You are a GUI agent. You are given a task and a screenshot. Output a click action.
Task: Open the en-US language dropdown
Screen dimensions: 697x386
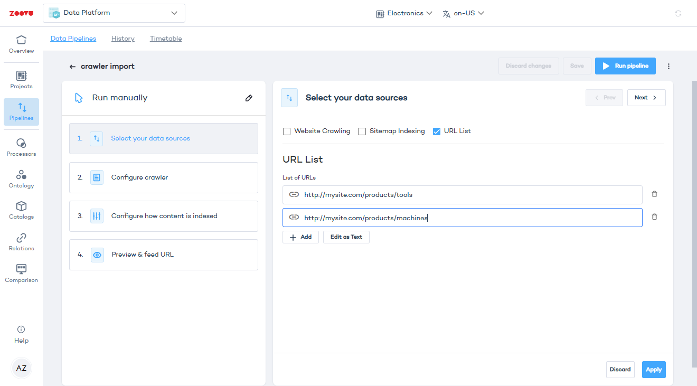pos(463,13)
